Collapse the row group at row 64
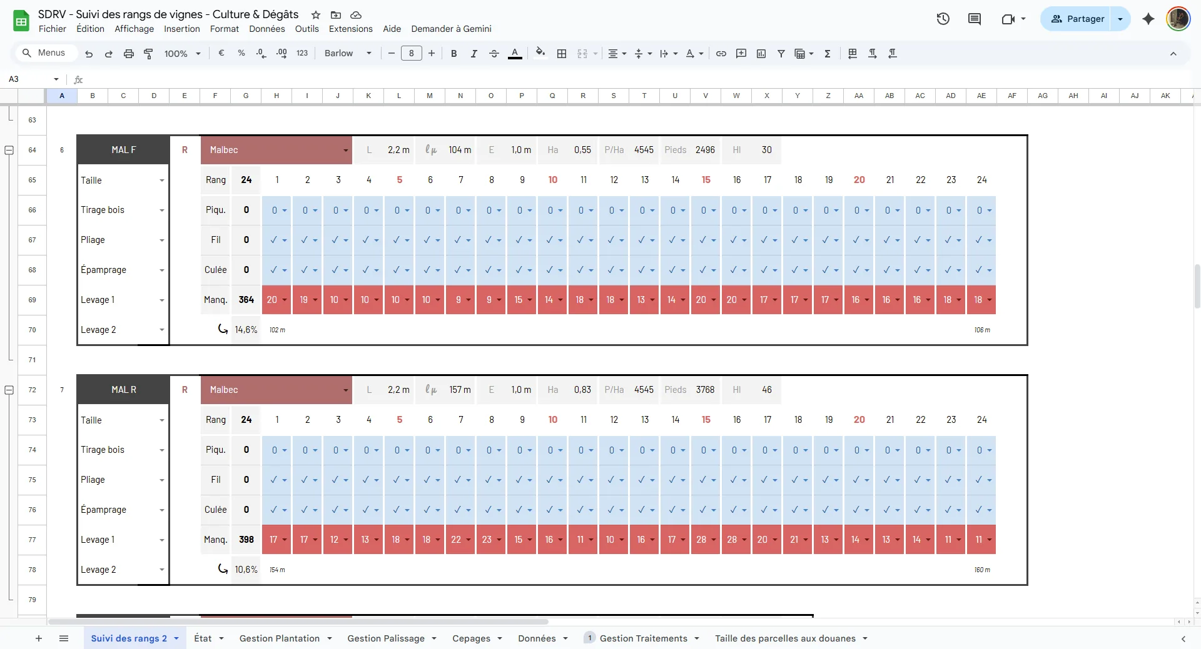Viewport: 1201px width, 649px height. [9, 150]
